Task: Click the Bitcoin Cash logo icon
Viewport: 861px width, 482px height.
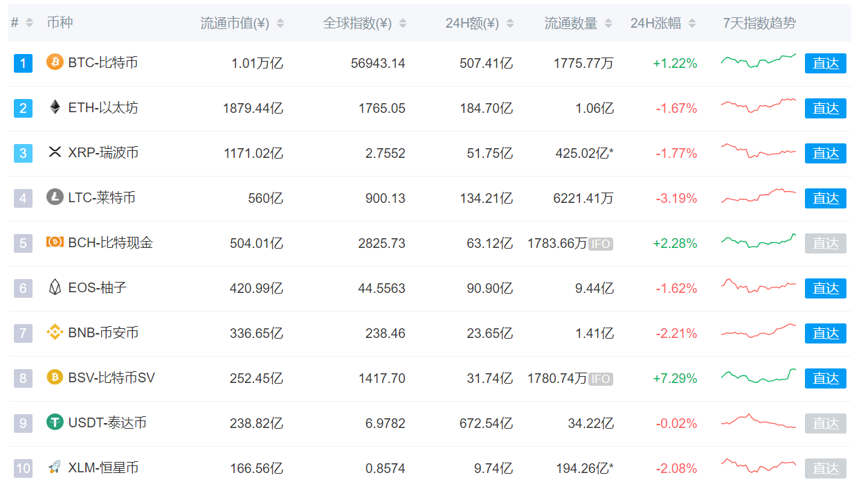Action: pyautogui.click(x=55, y=242)
